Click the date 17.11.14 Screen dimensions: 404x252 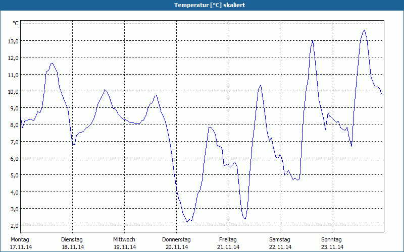[21, 247]
